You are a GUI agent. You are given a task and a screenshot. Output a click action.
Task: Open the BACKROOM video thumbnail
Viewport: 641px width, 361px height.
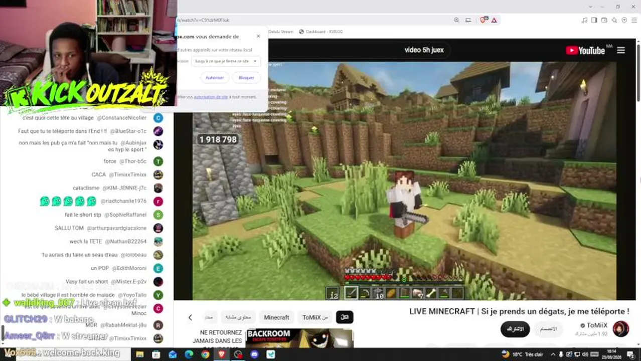coord(299,338)
